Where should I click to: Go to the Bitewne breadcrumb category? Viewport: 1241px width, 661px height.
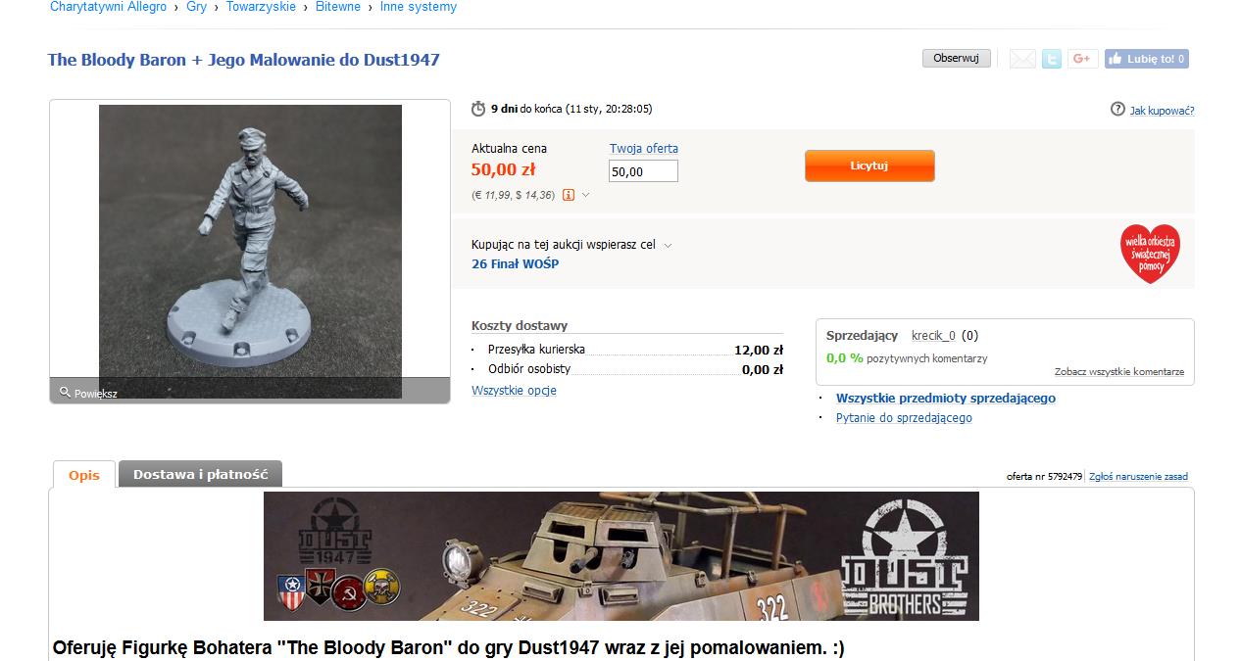(x=338, y=7)
